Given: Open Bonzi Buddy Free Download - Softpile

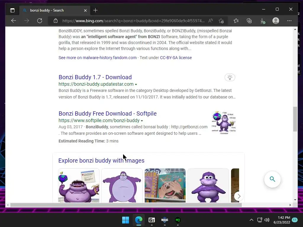Looking at the screenshot, I should (107, 113).
